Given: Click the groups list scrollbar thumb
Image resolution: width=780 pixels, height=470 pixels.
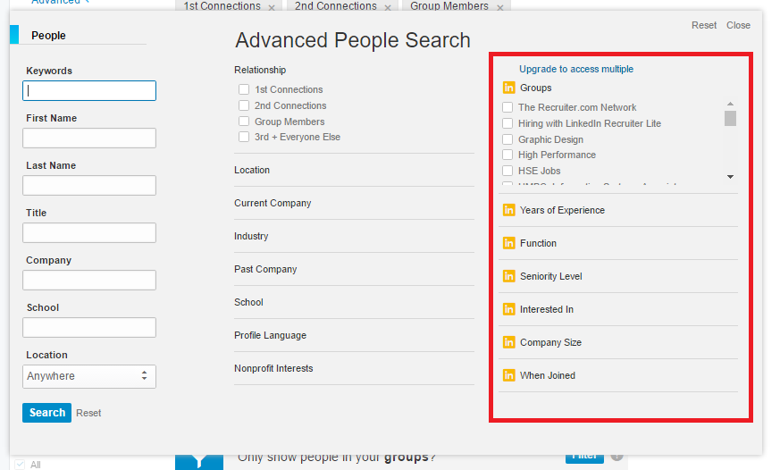Looking at the screenshot, I should [x=730, y=118].
